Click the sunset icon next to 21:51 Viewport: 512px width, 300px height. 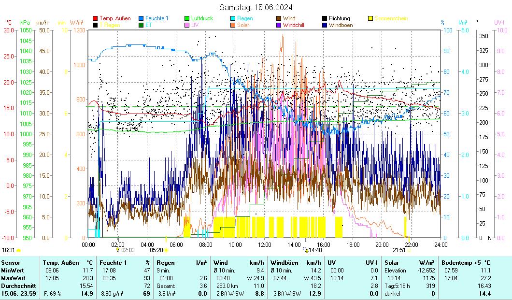point(409,250)
